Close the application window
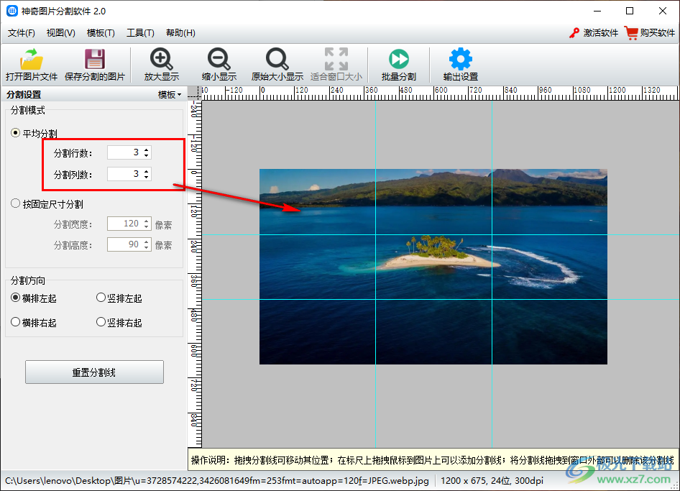The image size is (680, 491). coord(663,12)
